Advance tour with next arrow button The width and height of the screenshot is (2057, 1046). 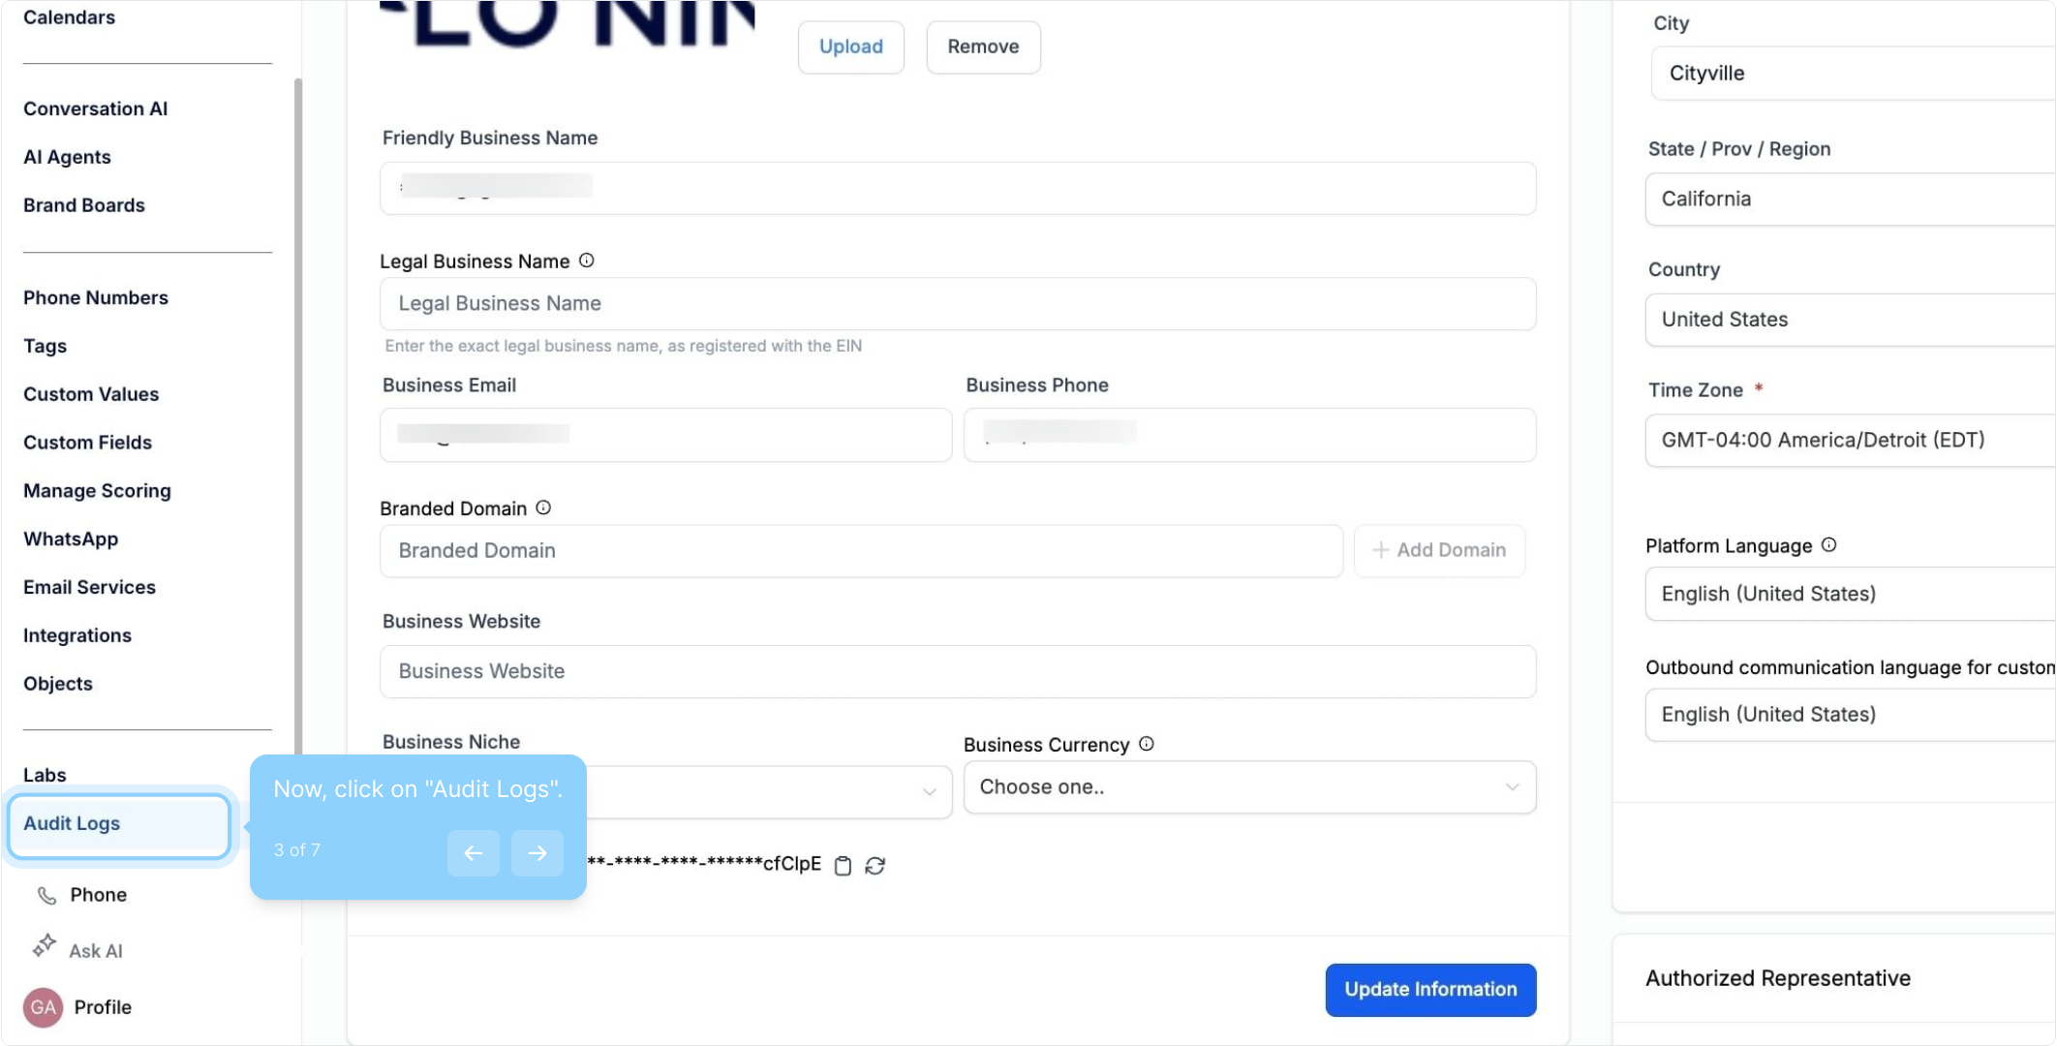click(x=537, y=852)
